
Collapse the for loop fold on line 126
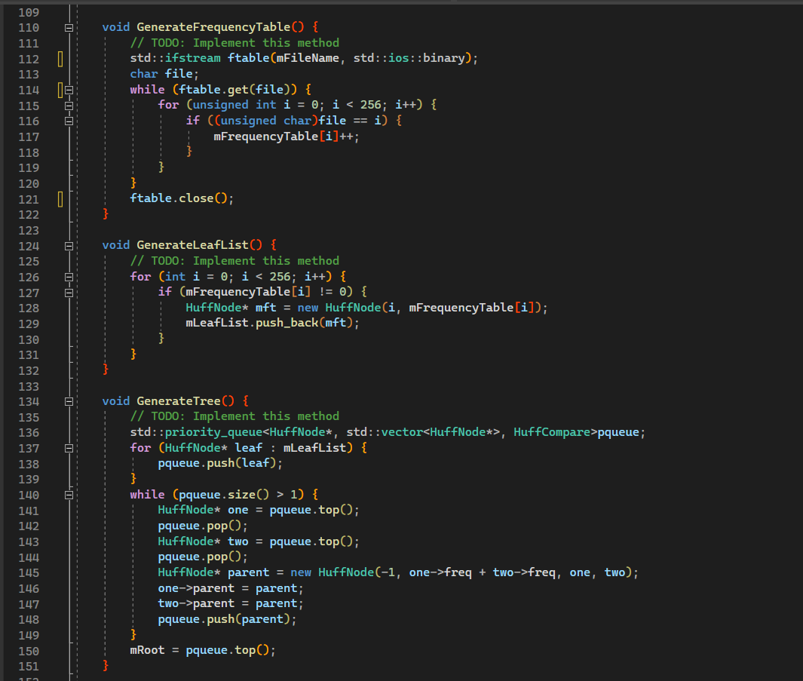click(68, 276)
